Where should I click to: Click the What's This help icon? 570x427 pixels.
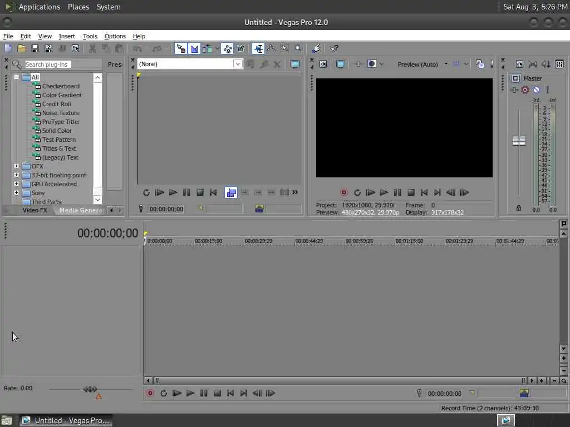click(334, 49)
